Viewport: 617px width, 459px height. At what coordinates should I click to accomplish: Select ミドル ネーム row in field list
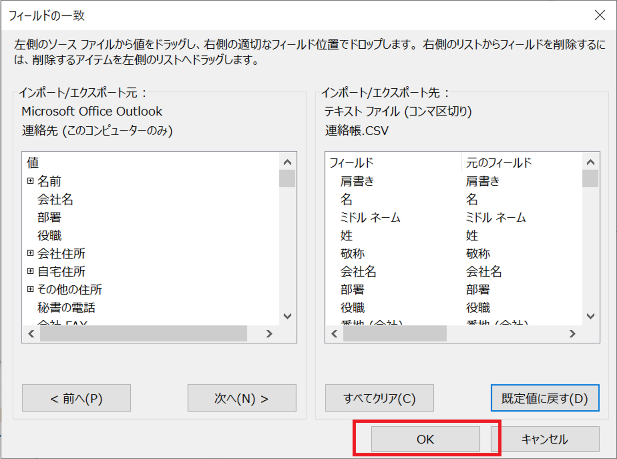coord(370,217)
